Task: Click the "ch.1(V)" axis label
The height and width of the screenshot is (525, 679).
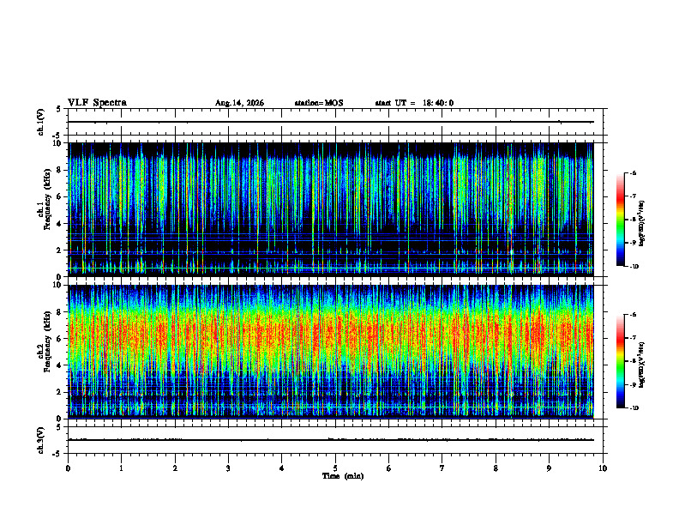Action: coord(40,122)
